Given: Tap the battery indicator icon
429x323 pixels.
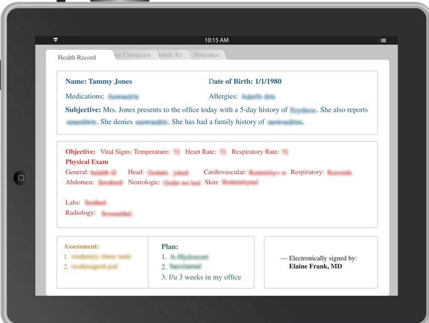Looking at the screenshot, I should pos(383,40).
